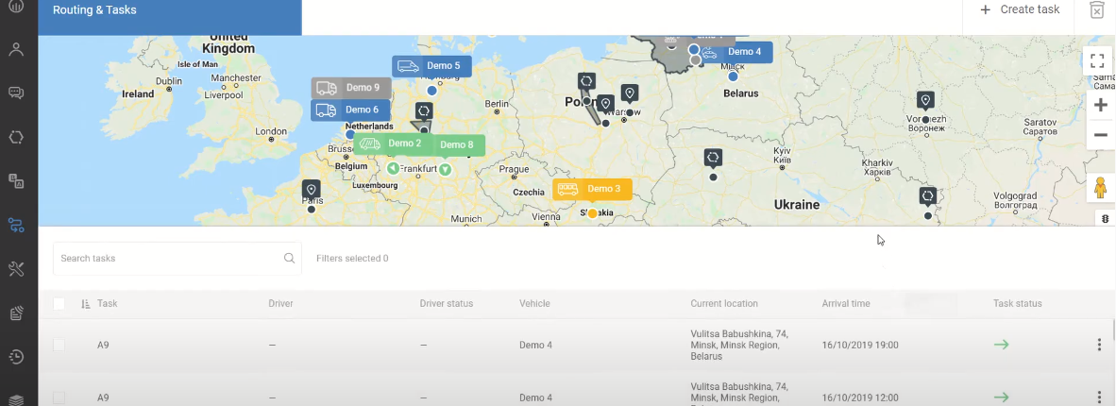Image resolution: width=1116 pixels, height=406 pixels.
Task: Check the A9 task arriving at 19:00
Action: click(x=59, y=345)
